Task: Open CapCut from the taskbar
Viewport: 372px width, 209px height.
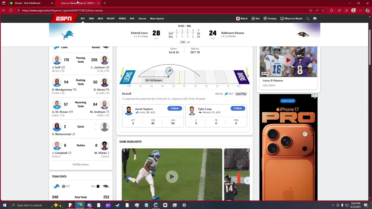Action: tap(165, 205)
